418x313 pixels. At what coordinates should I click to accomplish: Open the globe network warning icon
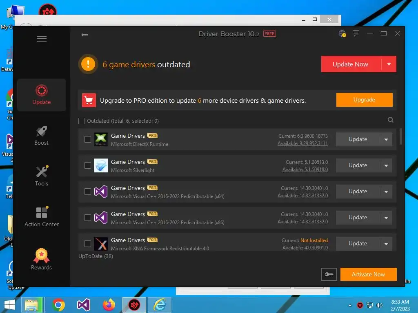[x=342, y=33]
